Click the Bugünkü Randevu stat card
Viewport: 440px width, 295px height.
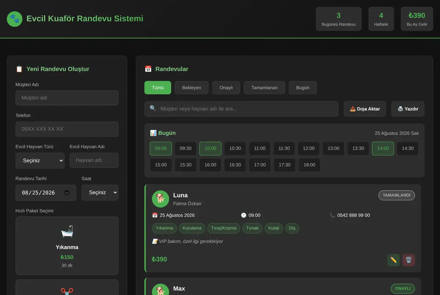pos(339,19)
